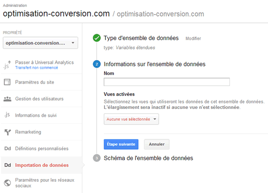This screenshot has width=268, height=193.
Task: Click Type d'ensemble de données heading
Action: tap(141, 38)
